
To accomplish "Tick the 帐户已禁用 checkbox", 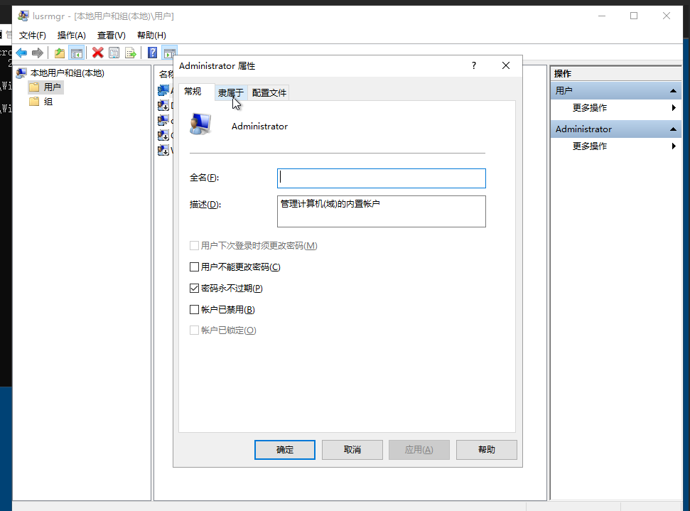I will click(194, 309).
